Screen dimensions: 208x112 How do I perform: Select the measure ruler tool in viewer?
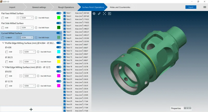coord(99,14)
